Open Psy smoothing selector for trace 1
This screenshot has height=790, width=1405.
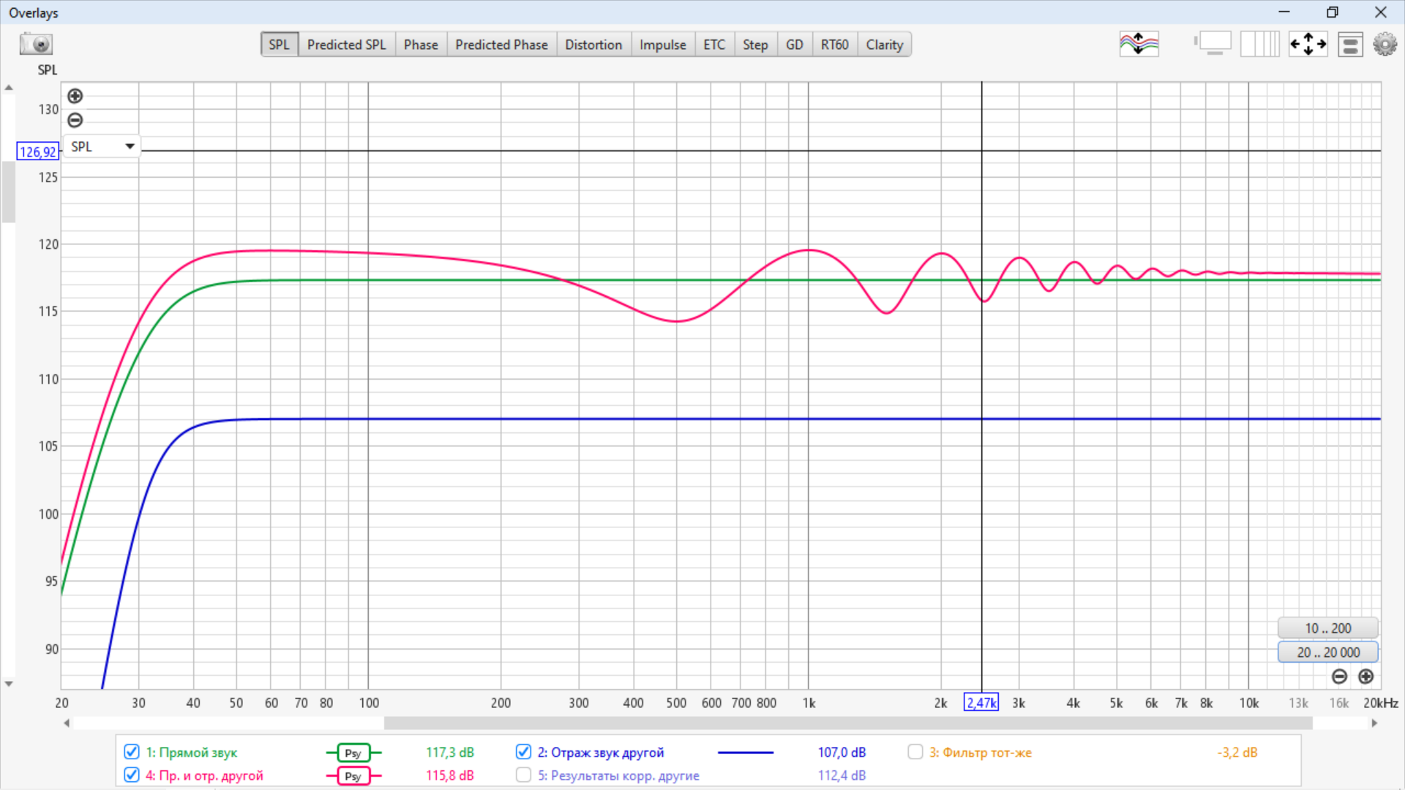point(353,753)
